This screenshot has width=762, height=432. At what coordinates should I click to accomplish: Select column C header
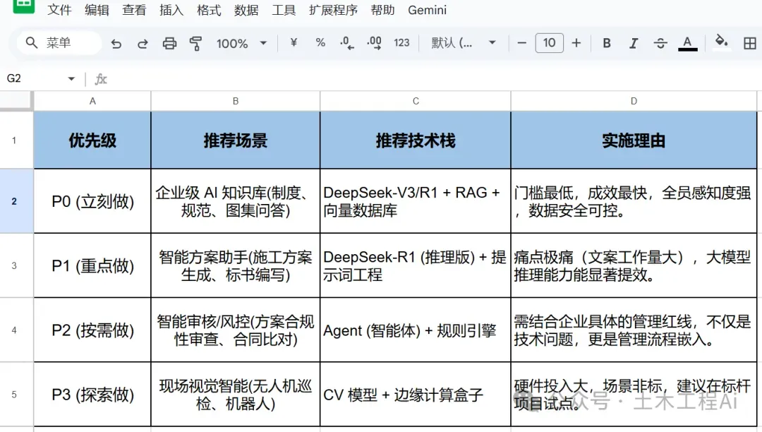[416, 101]
